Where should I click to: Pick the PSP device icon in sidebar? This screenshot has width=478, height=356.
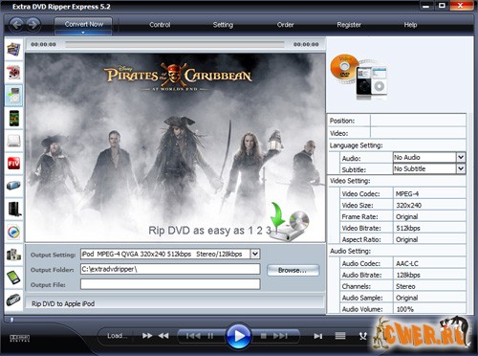click(14, 186)
